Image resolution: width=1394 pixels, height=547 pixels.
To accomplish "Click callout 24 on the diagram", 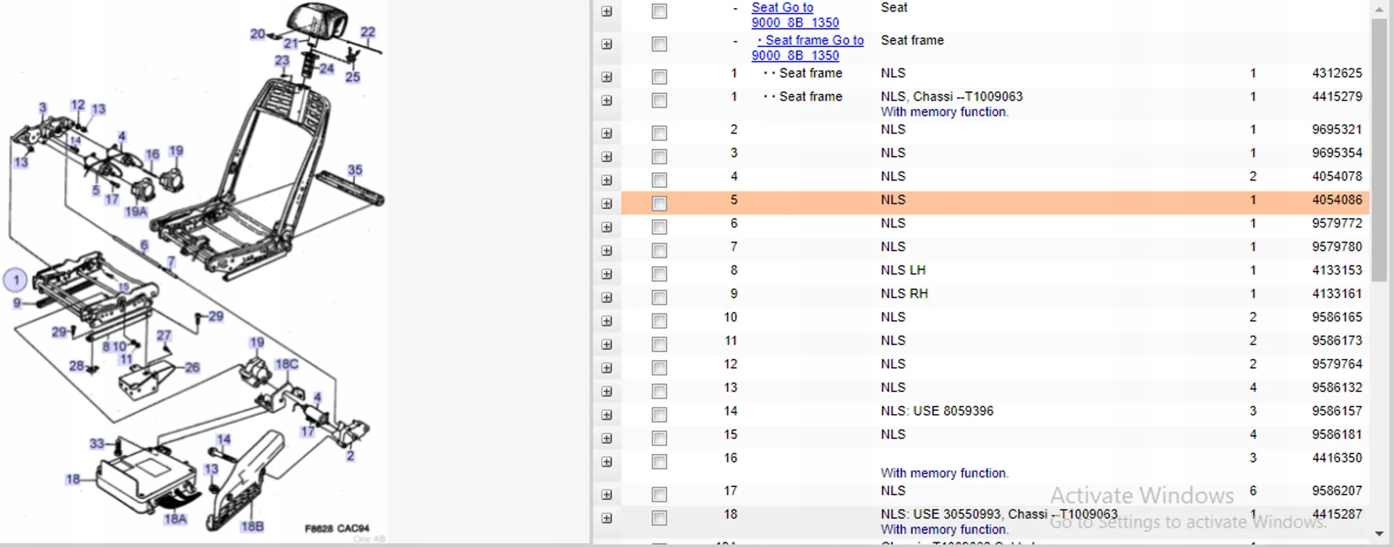I will coord(327,69).
